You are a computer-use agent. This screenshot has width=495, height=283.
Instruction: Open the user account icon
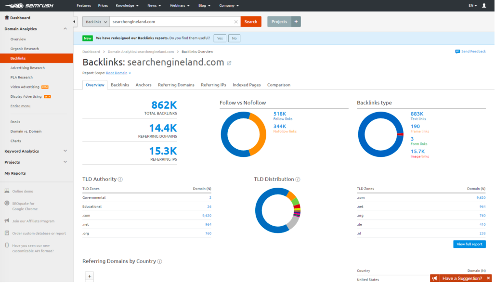(484, 5)
